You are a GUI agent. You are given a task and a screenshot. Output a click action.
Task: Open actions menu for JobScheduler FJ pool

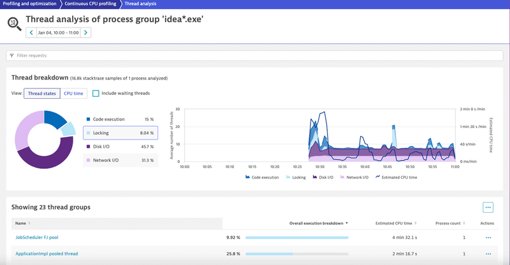pos(488,238)
